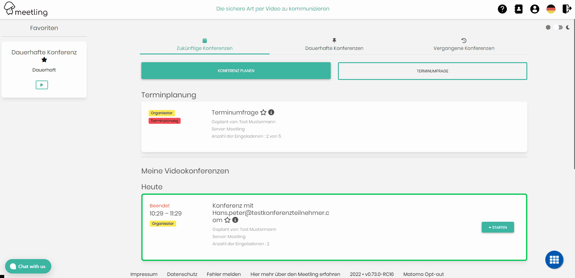Favorite the Terminumfrage using the star
The height and width of the screenshot is (278, 575).
(x=263, y=112)
